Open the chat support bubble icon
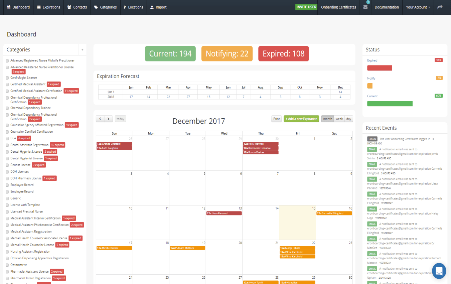Screen dimensions: 451x284 pos(439,271)
